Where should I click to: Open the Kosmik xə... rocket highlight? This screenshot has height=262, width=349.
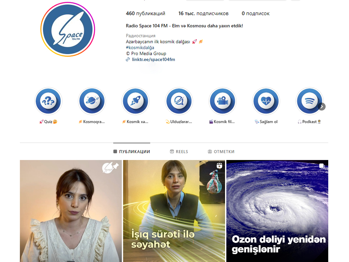tap(135, 101)
